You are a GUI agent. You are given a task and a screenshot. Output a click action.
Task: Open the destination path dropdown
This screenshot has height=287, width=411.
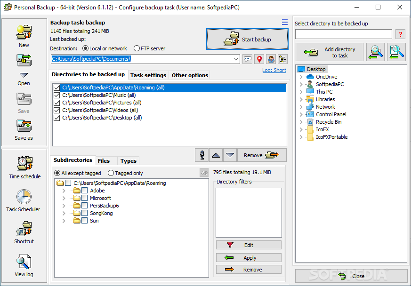click(236, 59)
